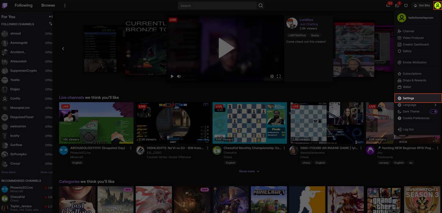Click the norway tag under Trackmania stream
Image resolution: width=442 pixels, height=213 pixels.
pos(384,163)
